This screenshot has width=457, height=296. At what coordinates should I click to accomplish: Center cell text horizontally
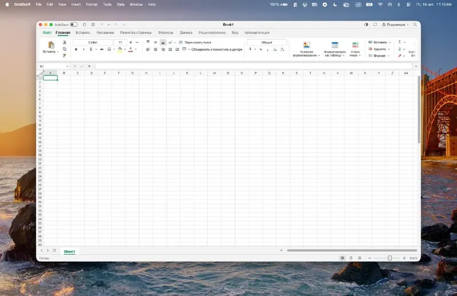[x=155, y=49]
